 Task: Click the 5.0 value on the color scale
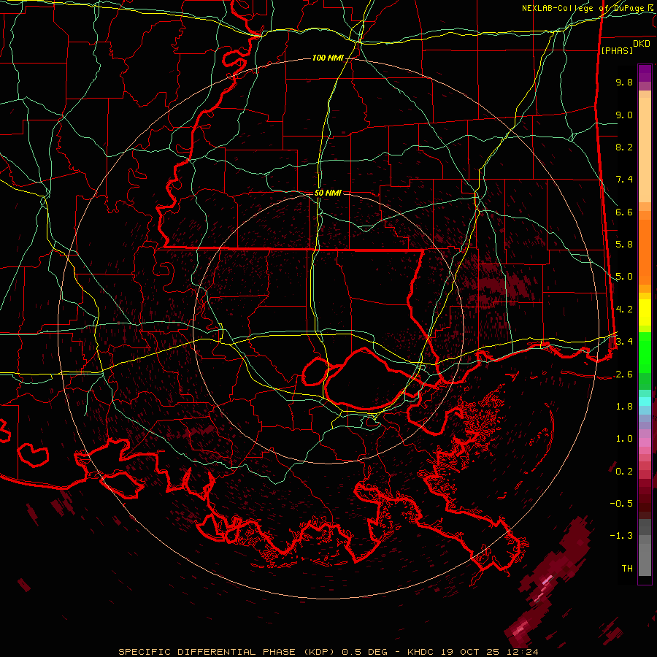click(x=624, y=277)
